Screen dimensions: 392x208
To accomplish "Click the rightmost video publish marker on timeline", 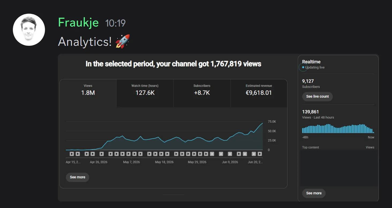I will point(260,154).
